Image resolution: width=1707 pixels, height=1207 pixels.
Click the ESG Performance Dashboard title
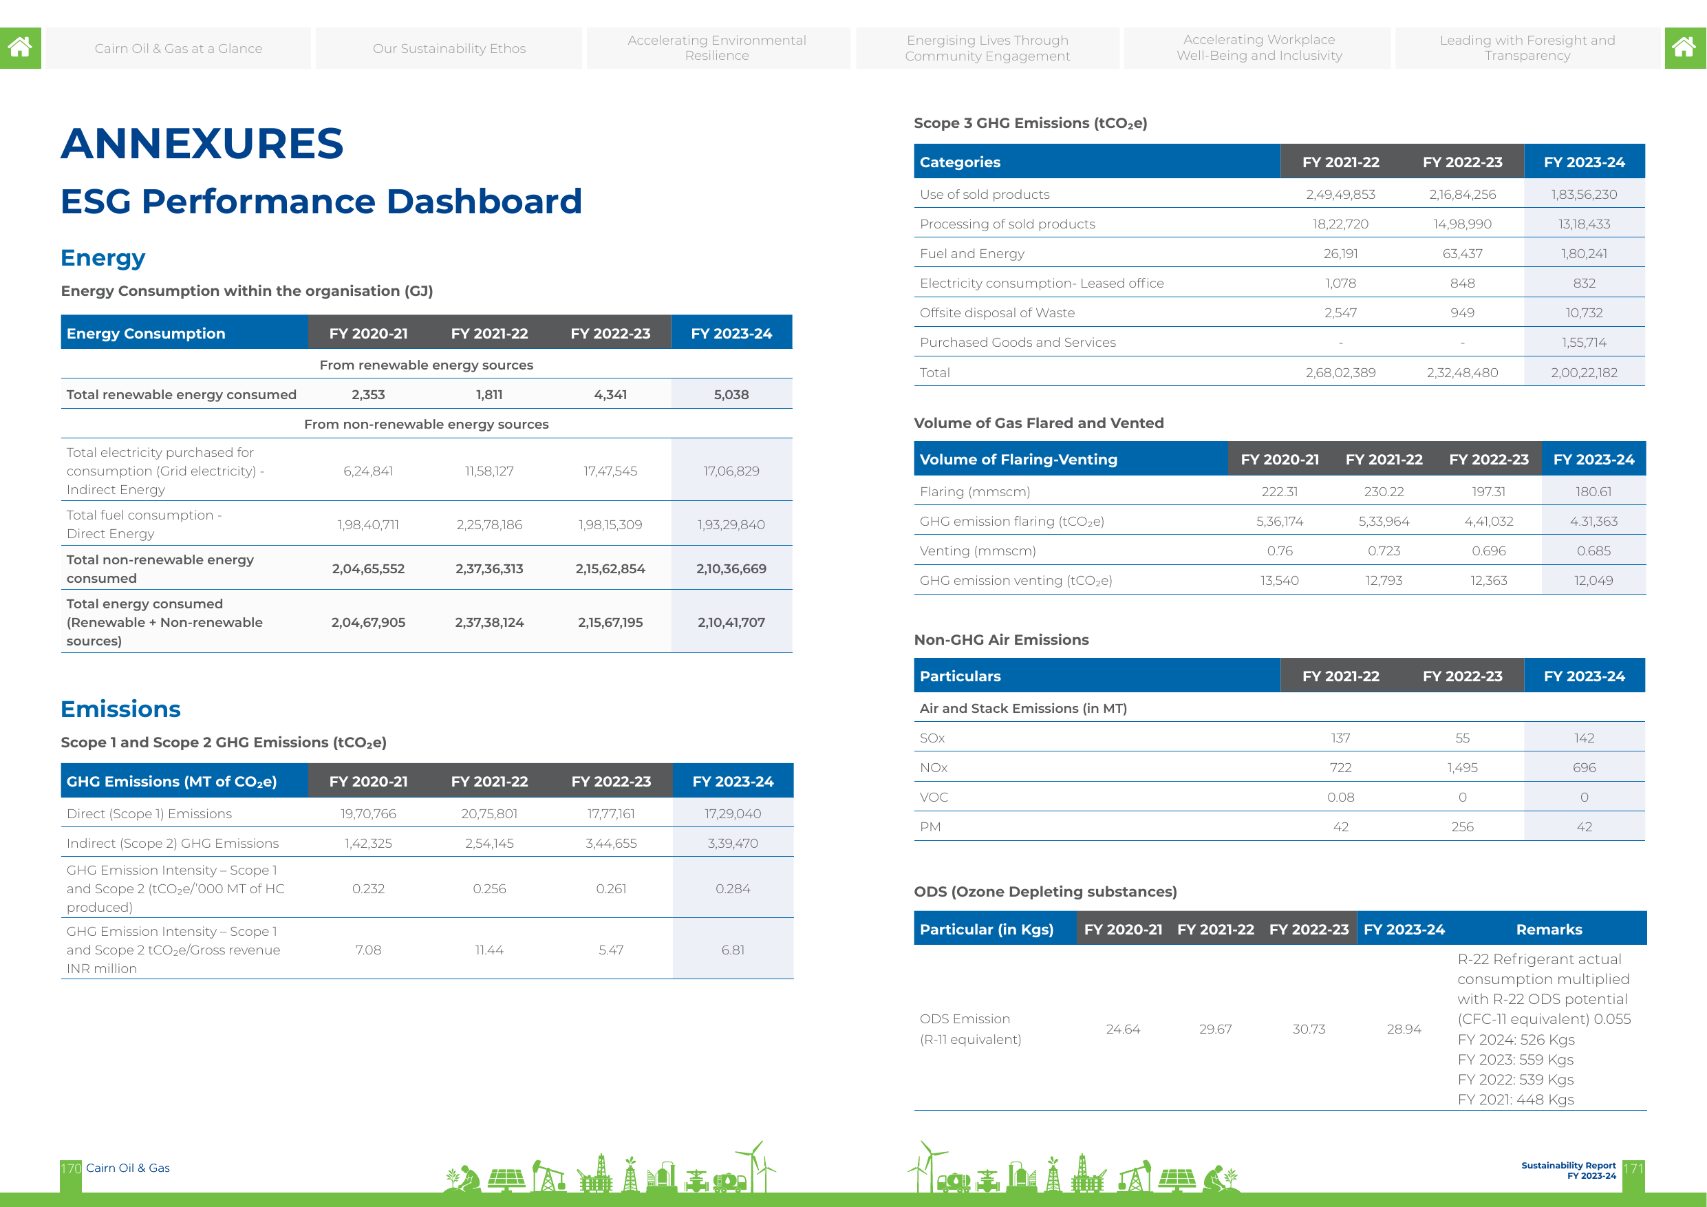[321, 202]
